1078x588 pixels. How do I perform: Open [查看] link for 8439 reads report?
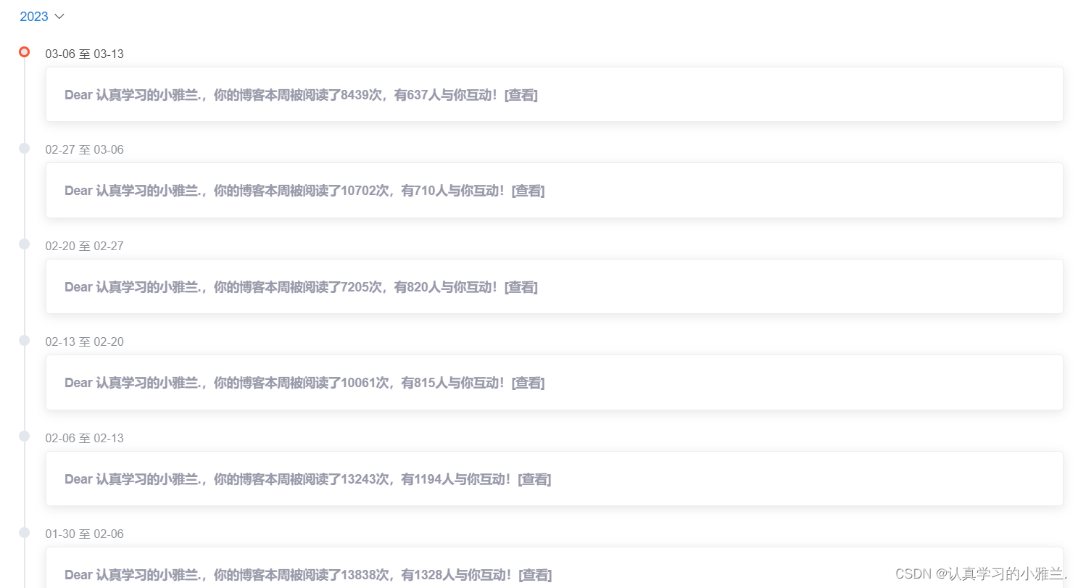(521, 95)
